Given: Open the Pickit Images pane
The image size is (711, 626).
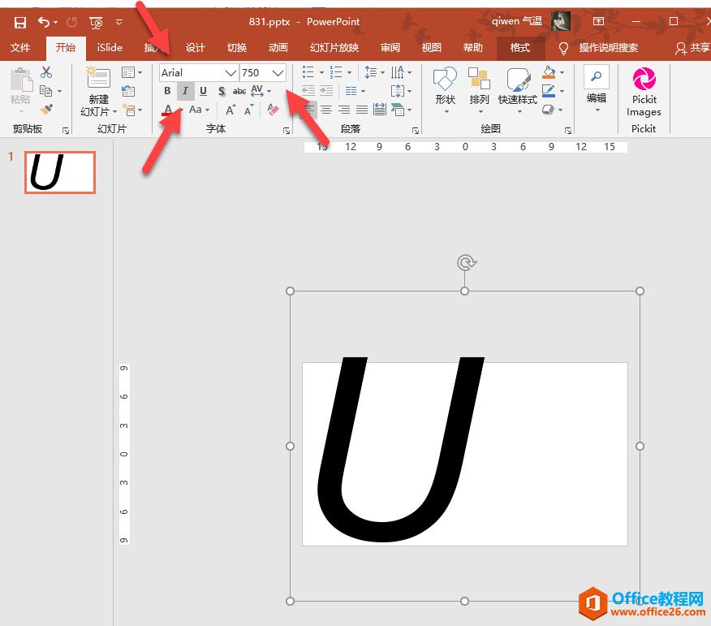Looking at the screenshot, I should (644, 93).
